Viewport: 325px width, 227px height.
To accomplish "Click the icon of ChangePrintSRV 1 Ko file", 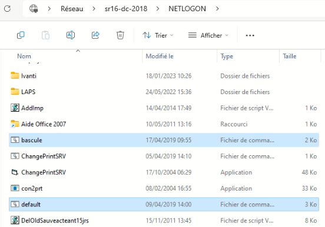I will 15,156.
